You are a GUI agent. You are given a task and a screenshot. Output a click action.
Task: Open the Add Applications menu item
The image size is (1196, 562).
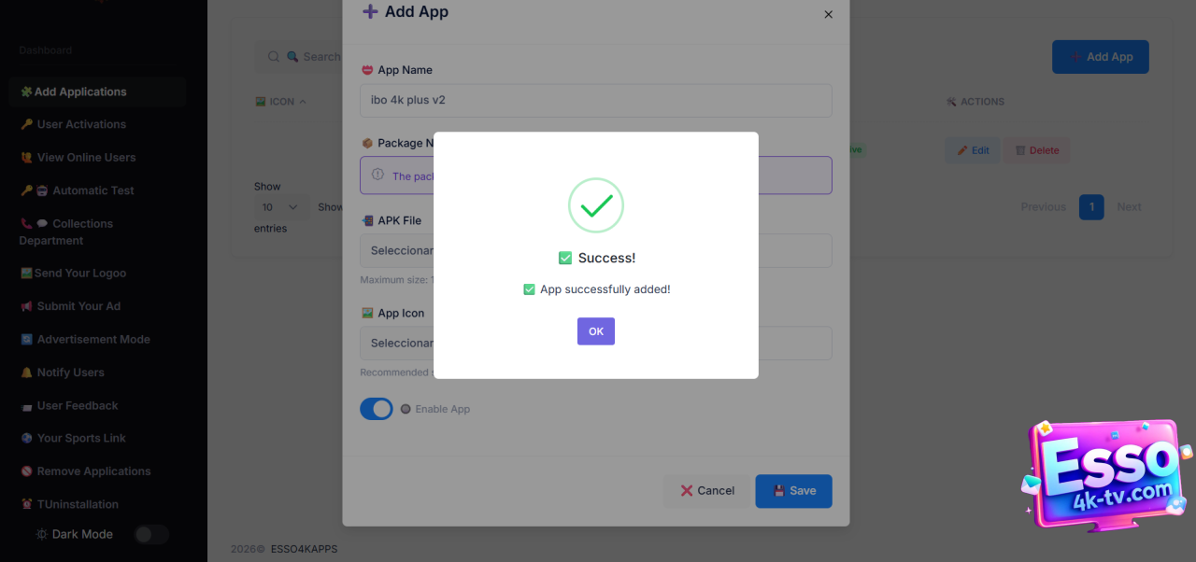coord(80,91)
